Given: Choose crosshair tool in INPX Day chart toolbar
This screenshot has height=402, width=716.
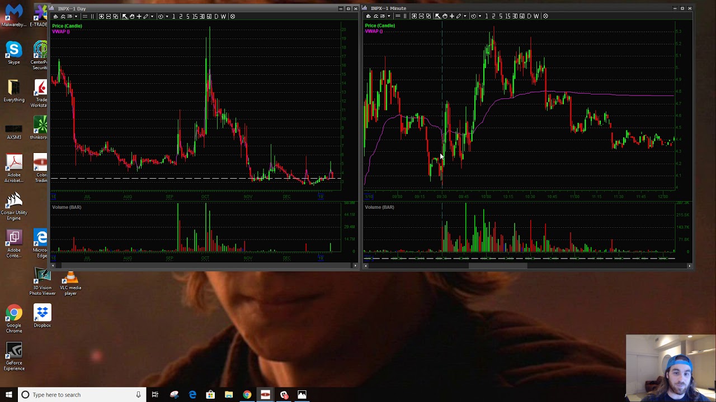Looking at the screenshot, I should pos(139,16).
